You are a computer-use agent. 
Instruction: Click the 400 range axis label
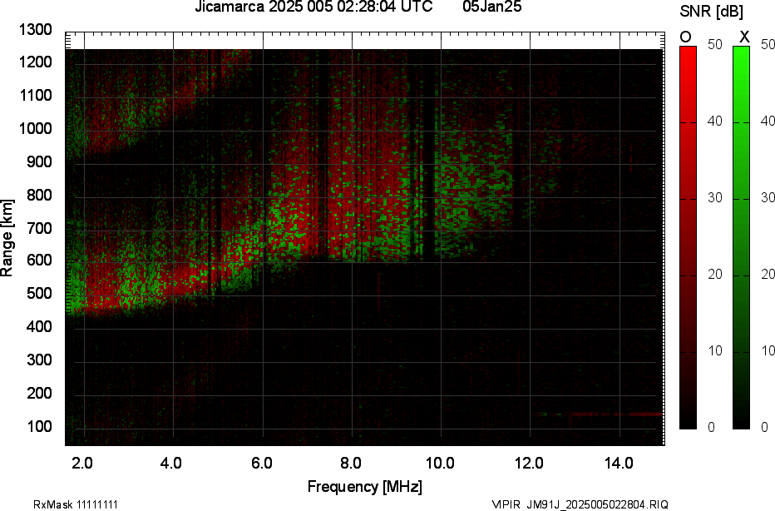39,326
